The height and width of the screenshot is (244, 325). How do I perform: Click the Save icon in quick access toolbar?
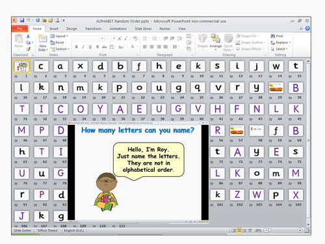point(22,20)
